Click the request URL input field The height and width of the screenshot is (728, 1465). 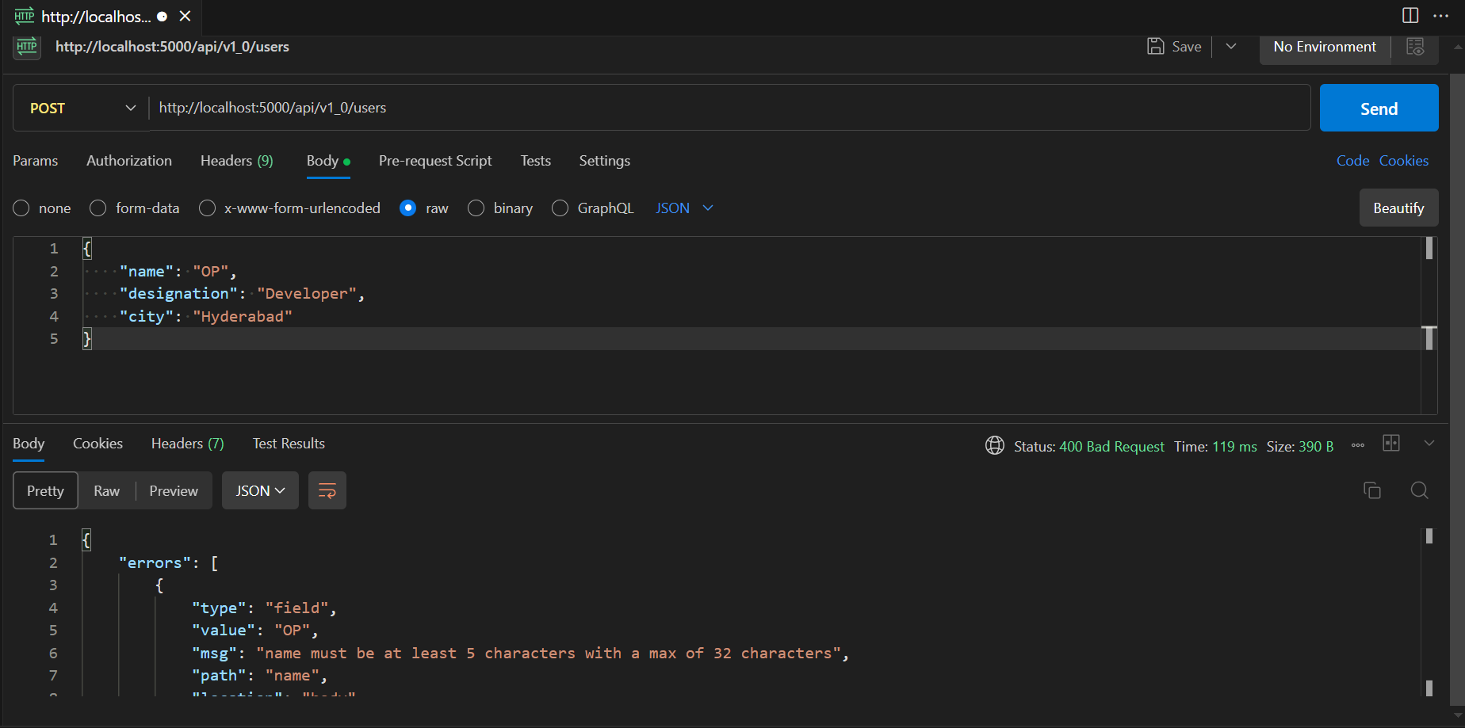click(x=729, y=108)
